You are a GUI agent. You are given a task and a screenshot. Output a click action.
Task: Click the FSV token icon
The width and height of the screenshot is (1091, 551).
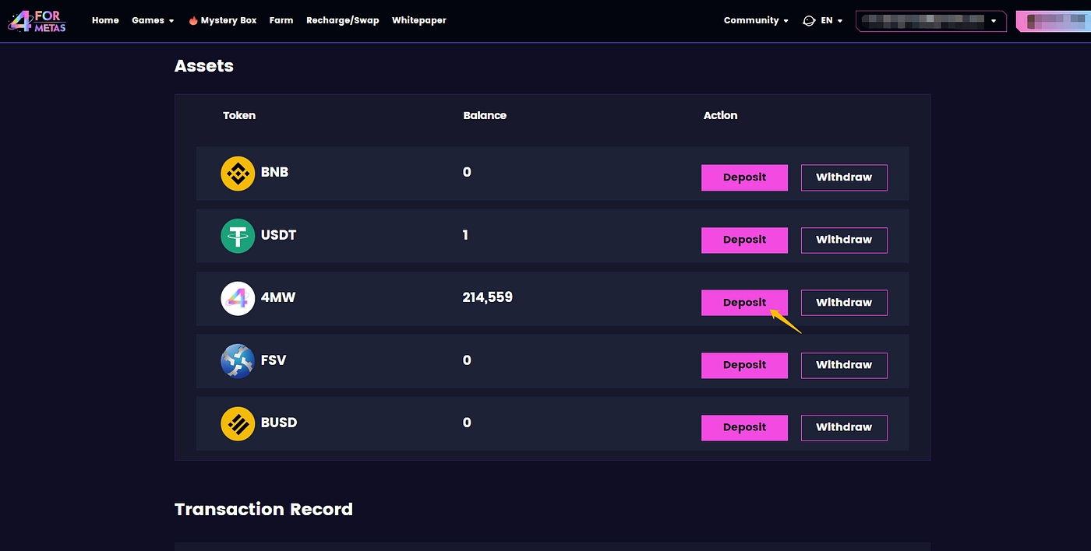pos(238,361)
